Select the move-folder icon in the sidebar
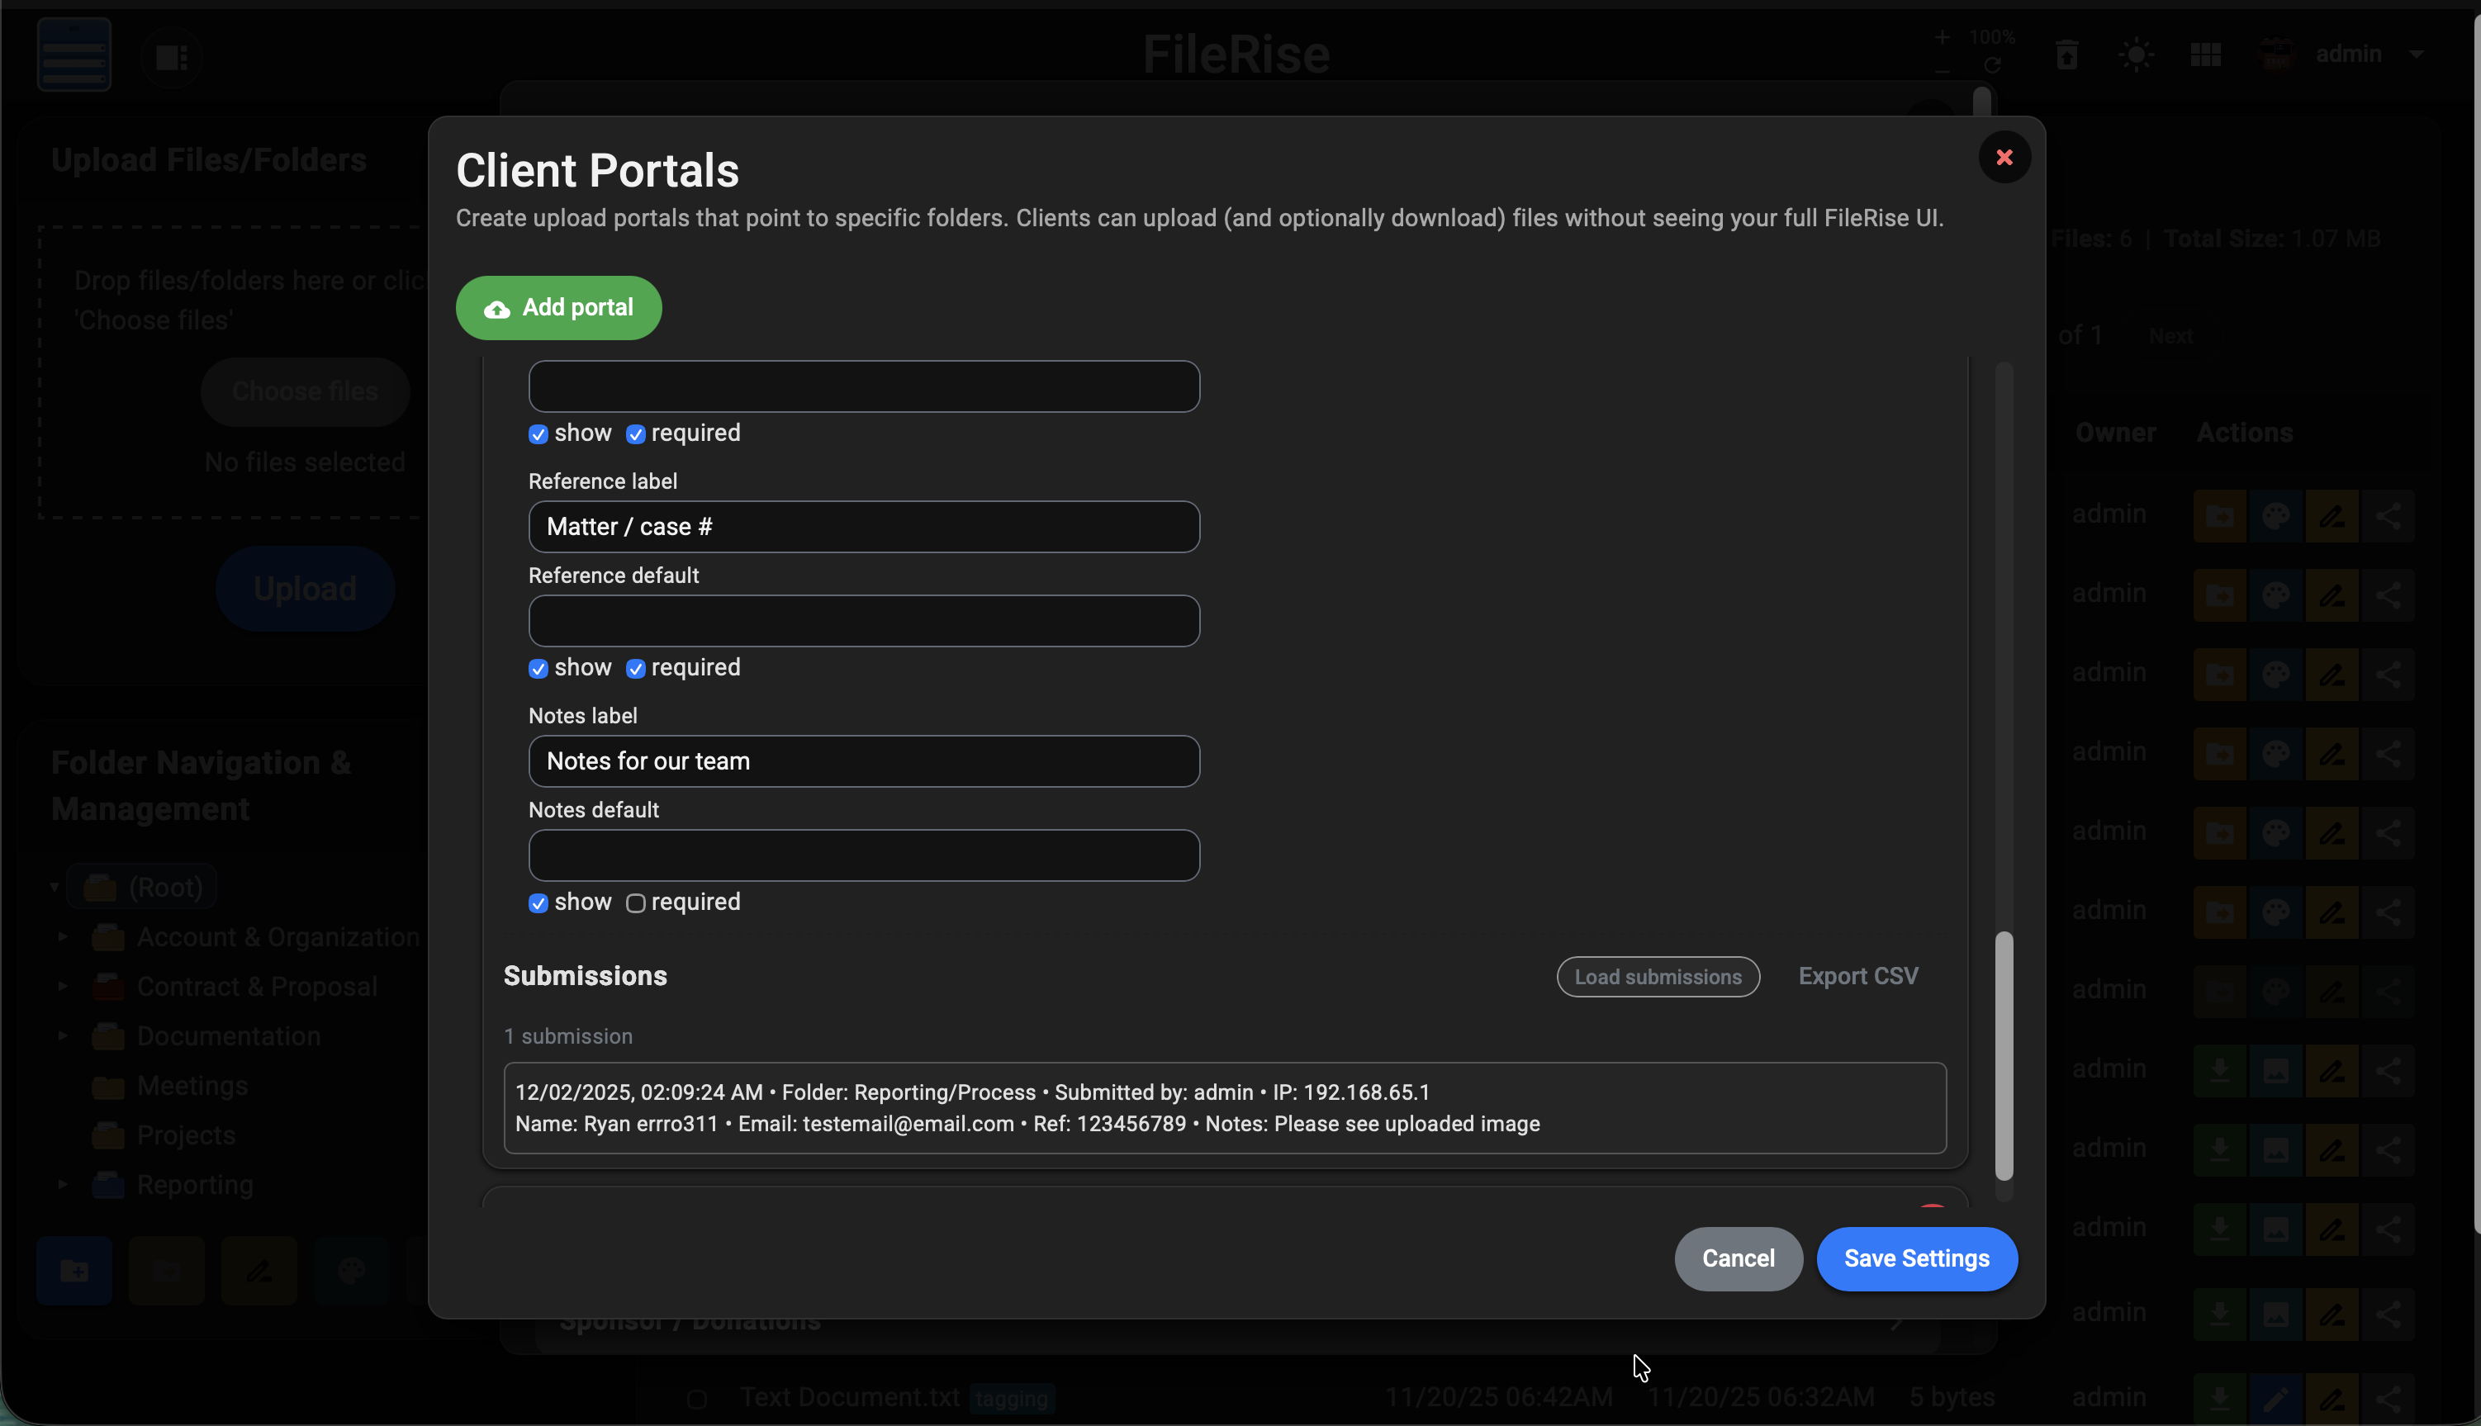This screenshot has height=1426, width=2481. click(x=167, y=1270)
